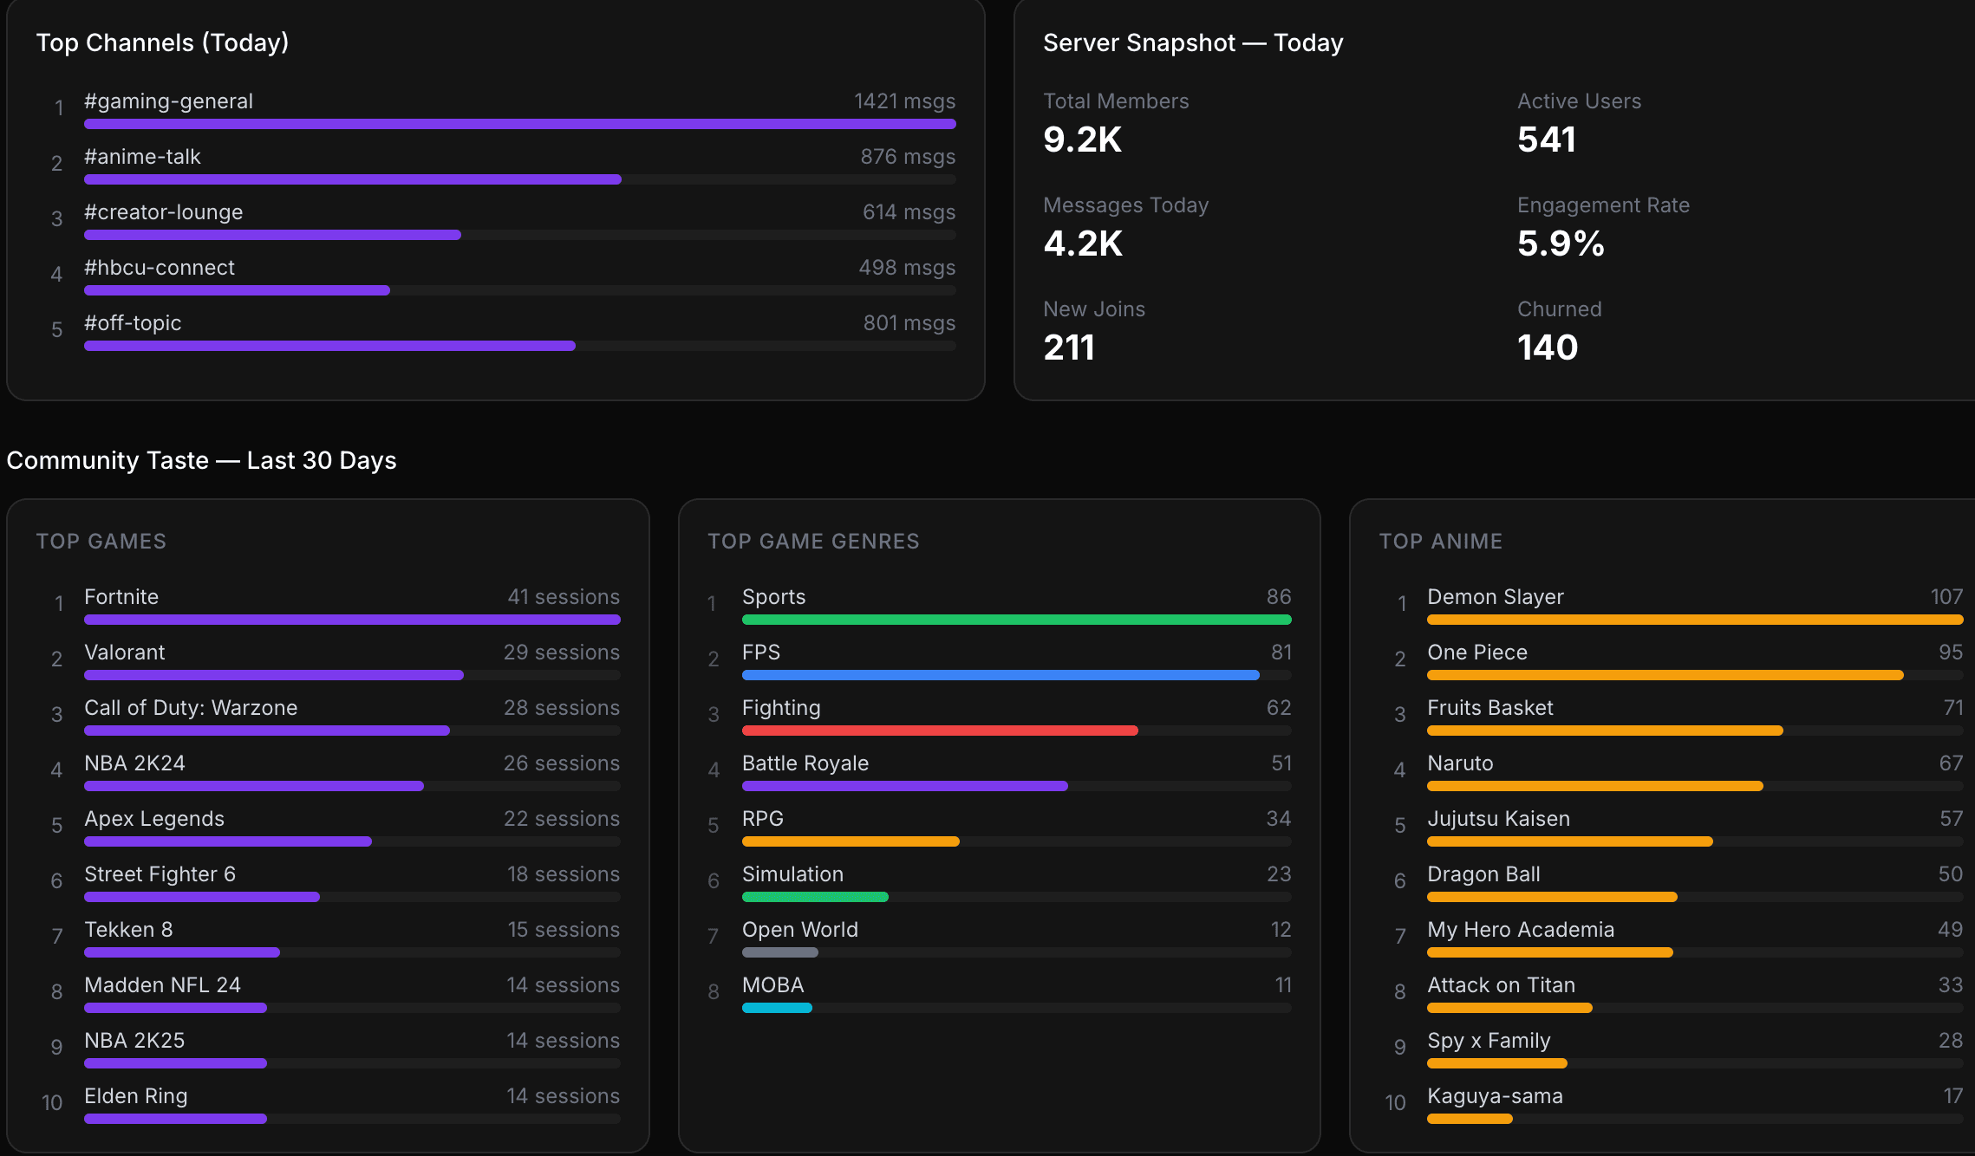Click the Sports green progress bar

1017,620
